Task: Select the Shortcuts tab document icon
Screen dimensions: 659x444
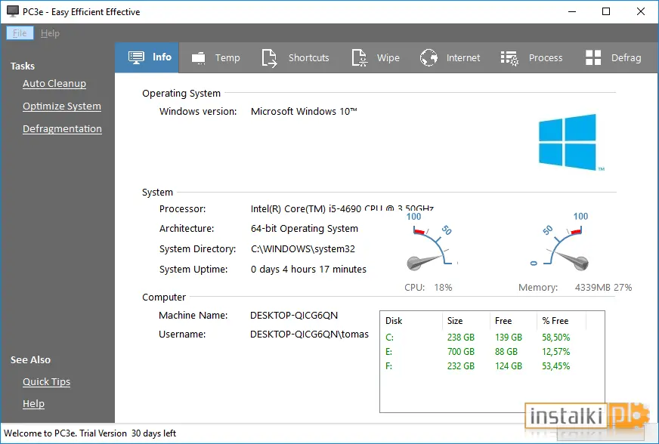Action: click(x=269, y=58)
